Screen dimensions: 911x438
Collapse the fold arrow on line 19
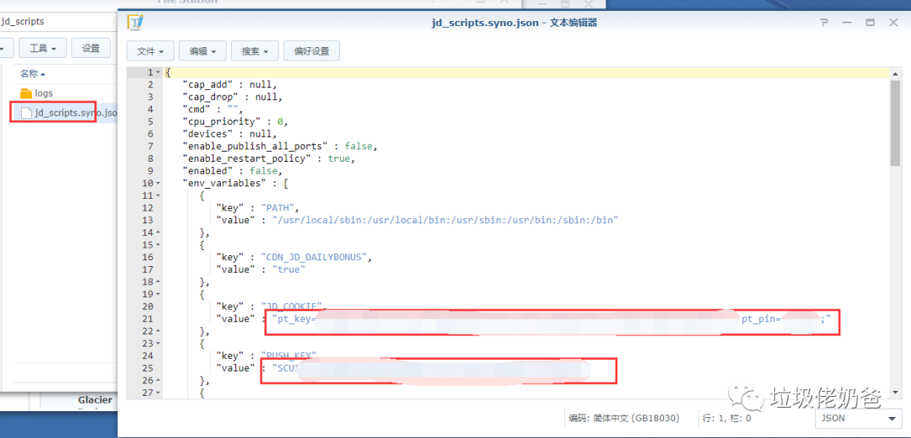point(158,294)
